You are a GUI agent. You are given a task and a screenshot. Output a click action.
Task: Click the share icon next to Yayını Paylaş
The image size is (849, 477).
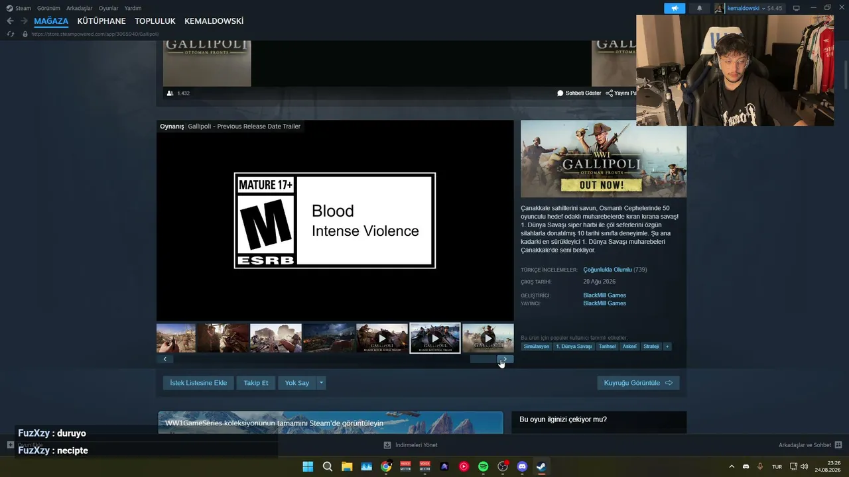click(x=609, y=93)
